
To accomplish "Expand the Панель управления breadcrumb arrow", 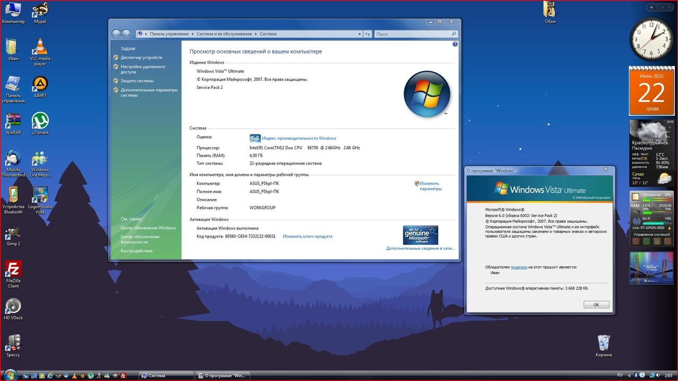I will click(x=192, y=34).
